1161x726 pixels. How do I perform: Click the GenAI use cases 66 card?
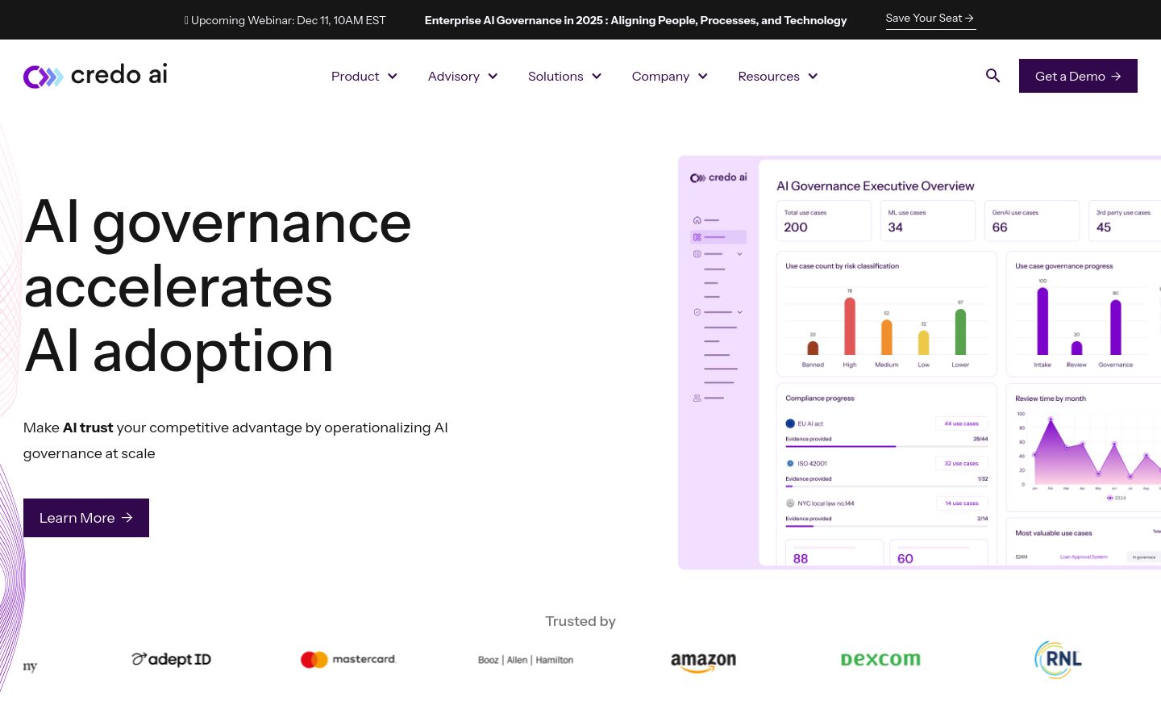[1032, 221]
